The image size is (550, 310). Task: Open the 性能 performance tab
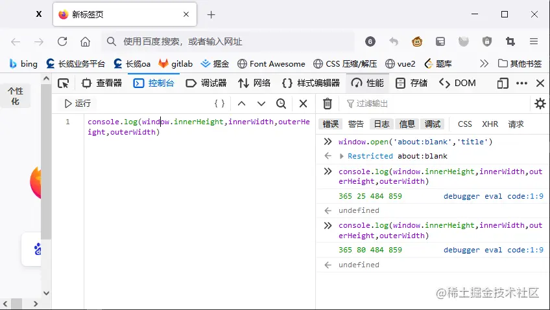[x=367, y=83]
